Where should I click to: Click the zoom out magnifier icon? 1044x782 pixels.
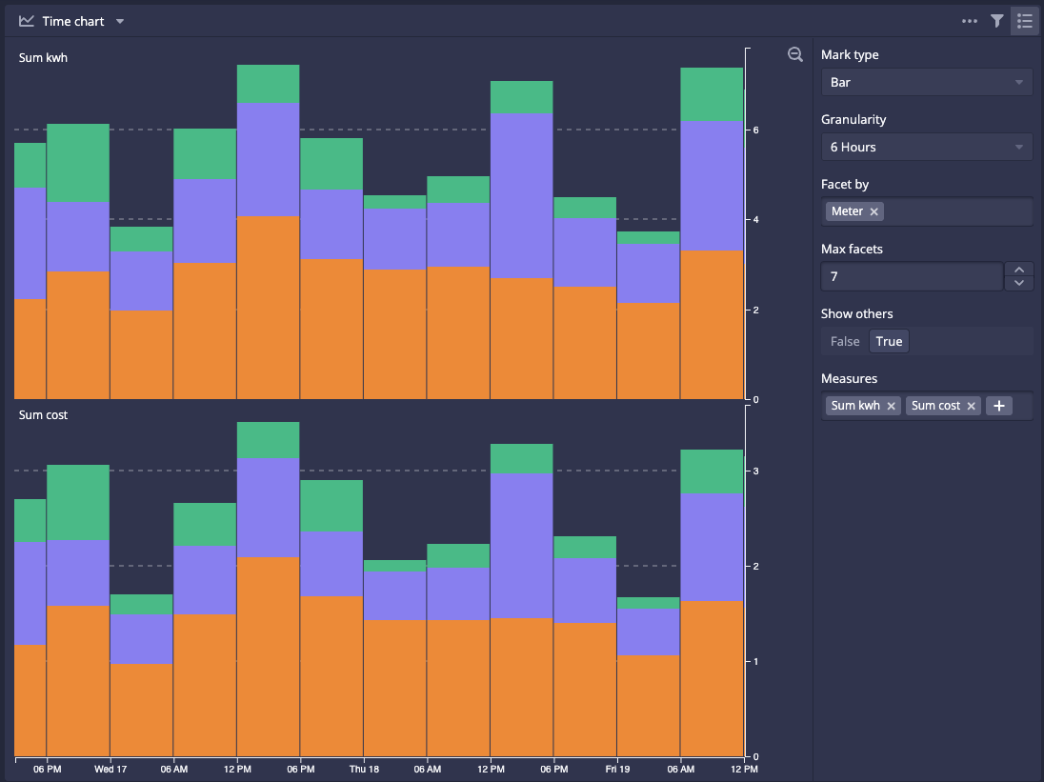click(795, 54)
